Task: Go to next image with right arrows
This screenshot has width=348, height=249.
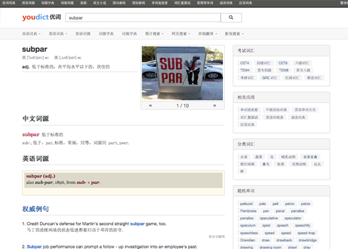Action: pos(215,106)
